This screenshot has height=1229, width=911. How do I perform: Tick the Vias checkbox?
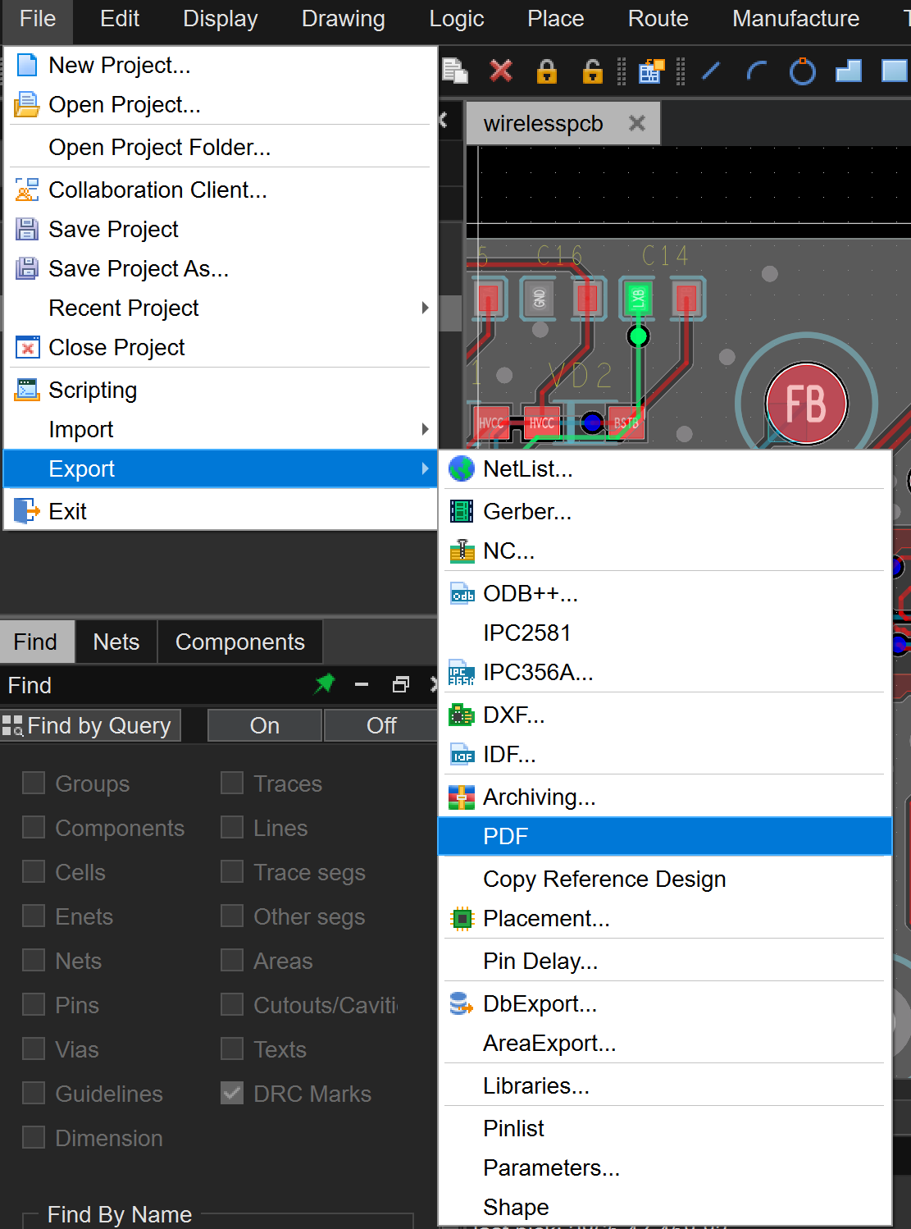[x=34, y=1049]
